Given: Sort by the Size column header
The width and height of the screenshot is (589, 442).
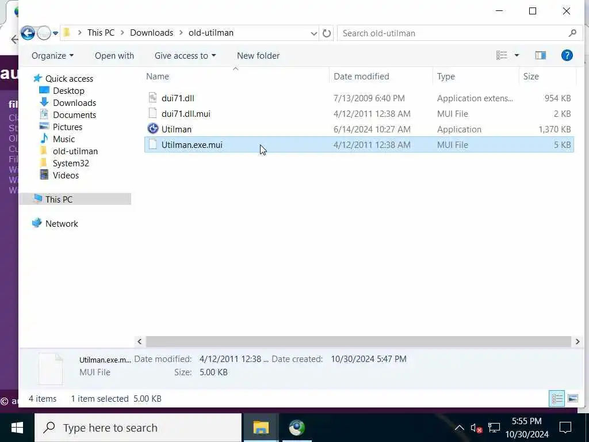Looking at the screenshot, I should [531, 77].
